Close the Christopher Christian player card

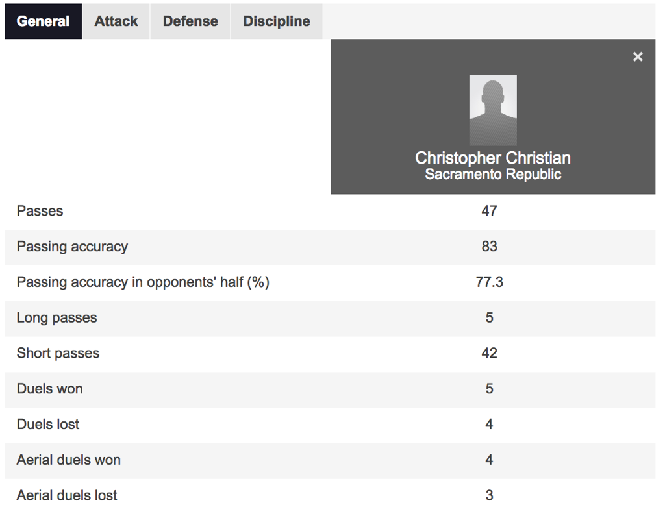(x=638, y=57)
